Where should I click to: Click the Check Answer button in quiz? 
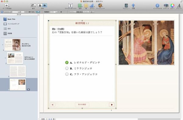(82, 104)
